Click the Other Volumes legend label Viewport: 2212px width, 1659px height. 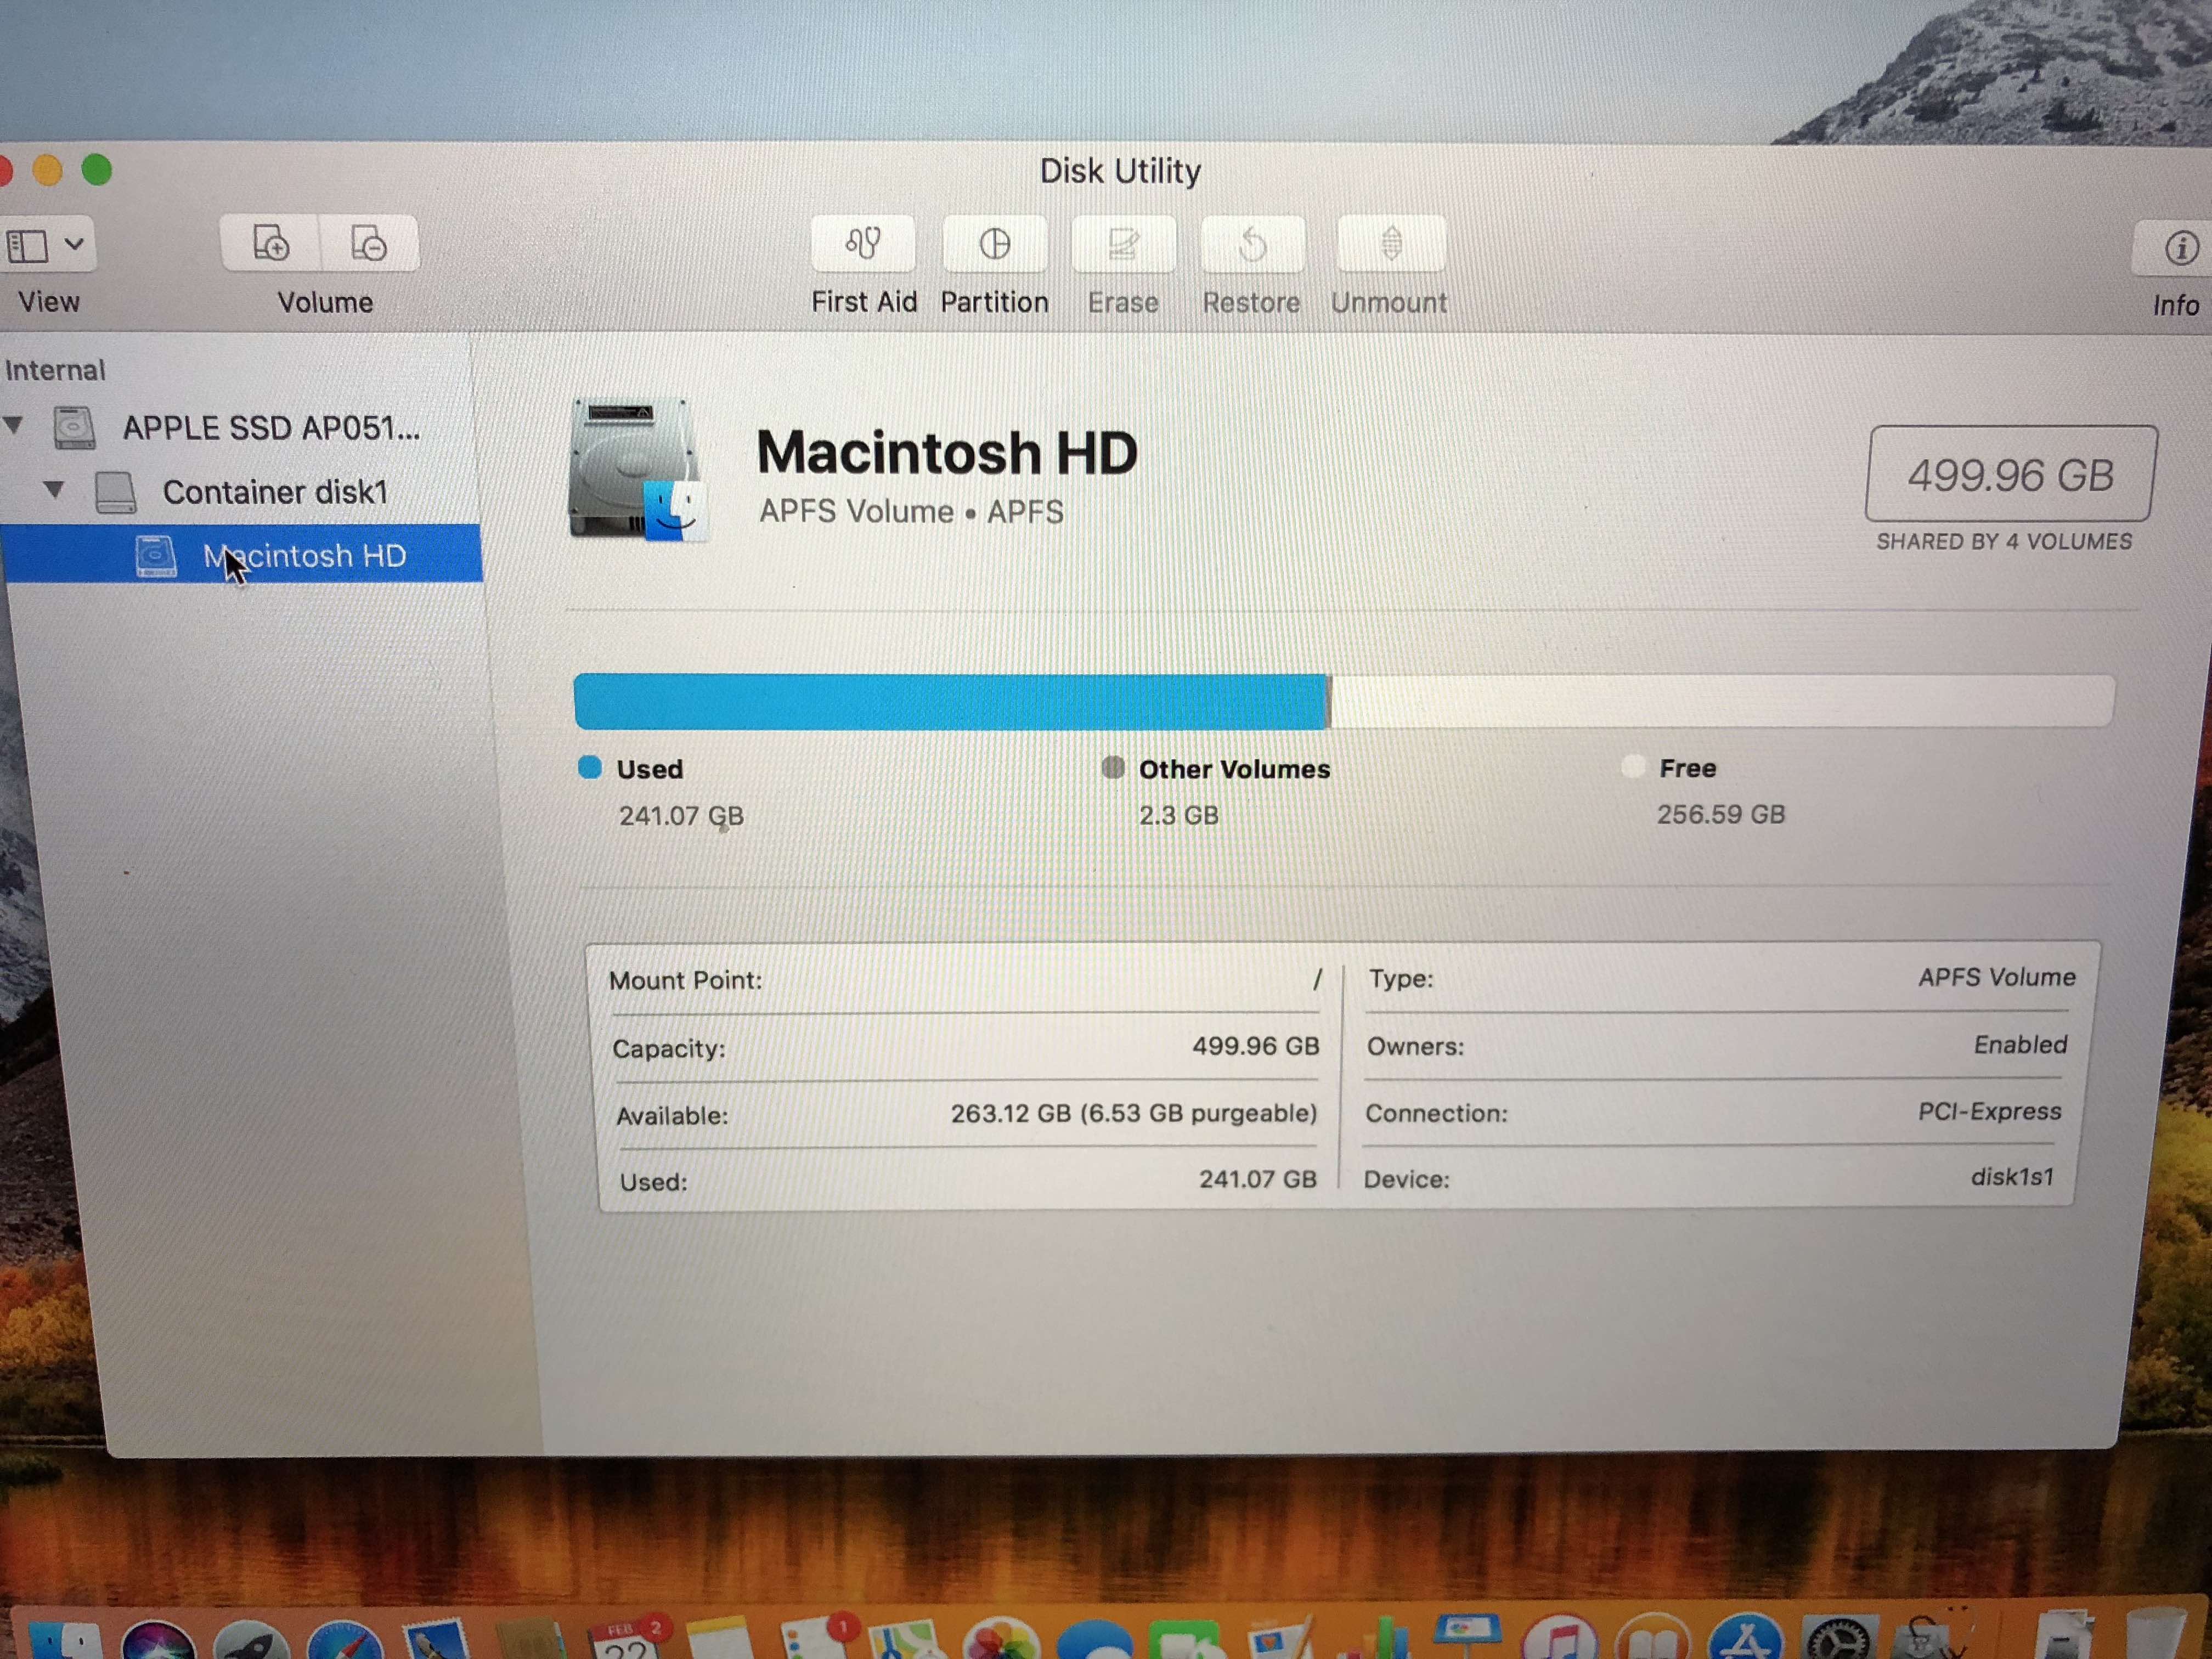click(x=1234, y=769)
